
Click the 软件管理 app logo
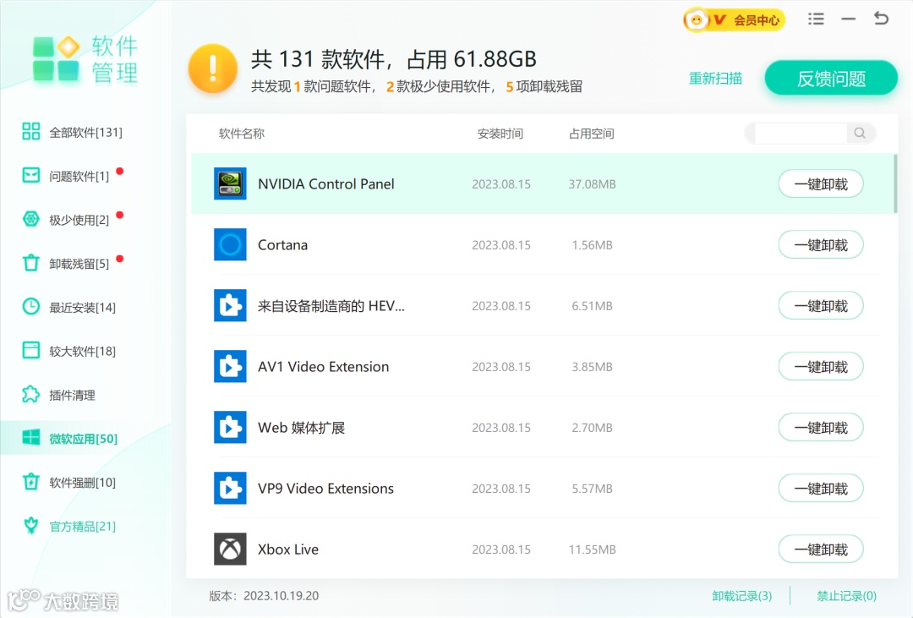pos(85,59)
